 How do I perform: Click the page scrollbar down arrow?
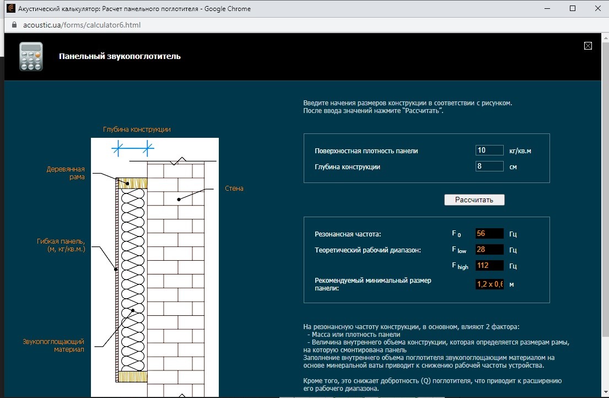605,392
